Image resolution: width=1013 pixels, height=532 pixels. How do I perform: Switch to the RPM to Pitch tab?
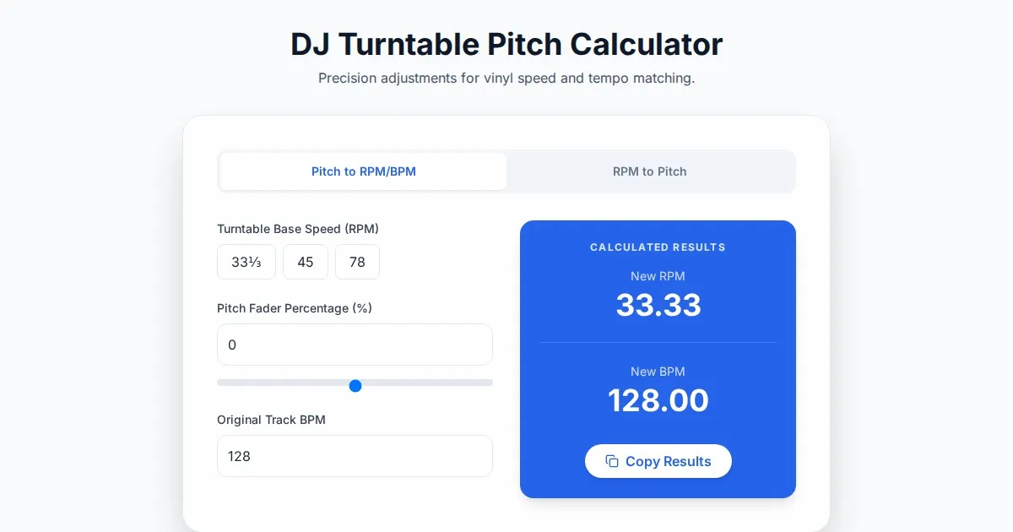pos(649,171)
